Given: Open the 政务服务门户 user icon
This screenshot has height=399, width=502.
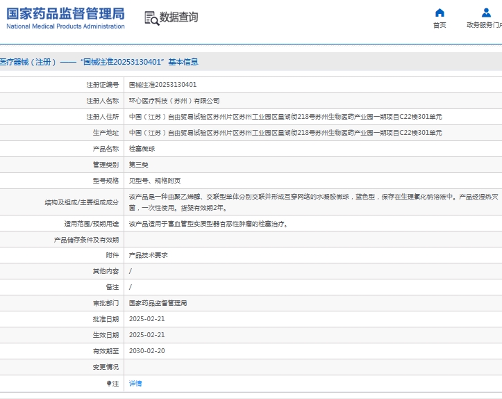Looking at the screenshot, I should (x=486, y=13).
